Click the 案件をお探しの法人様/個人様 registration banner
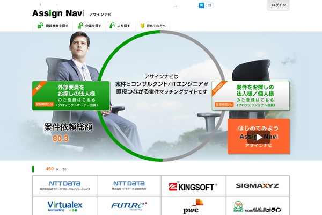322x215 pixels. [x=251, y=96]
